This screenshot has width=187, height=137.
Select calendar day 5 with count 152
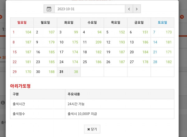116,32
